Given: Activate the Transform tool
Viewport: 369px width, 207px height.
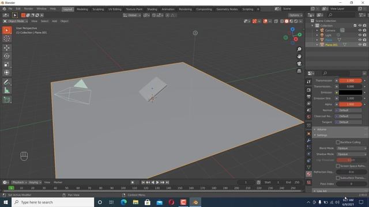Looking at the screenshot, I should pyautogui.click(x=7, y=72).
